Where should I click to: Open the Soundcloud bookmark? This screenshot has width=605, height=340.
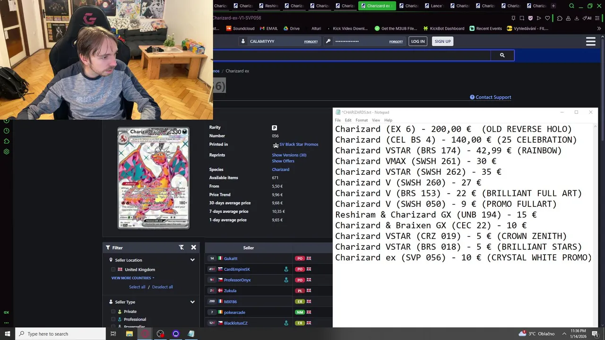(x=240, y=28)
